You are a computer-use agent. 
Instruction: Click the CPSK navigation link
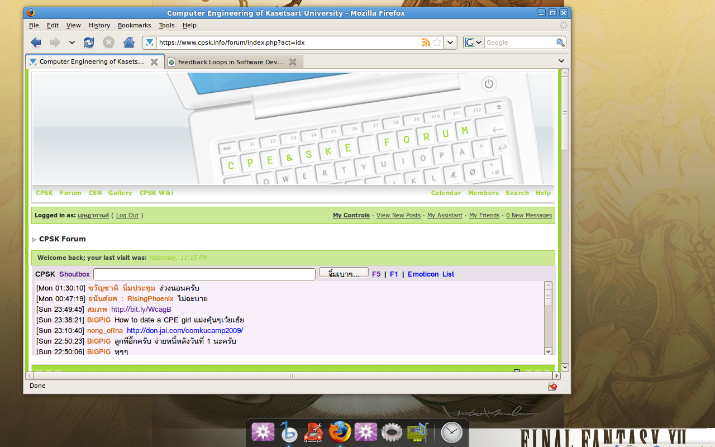tap(44, 193)
